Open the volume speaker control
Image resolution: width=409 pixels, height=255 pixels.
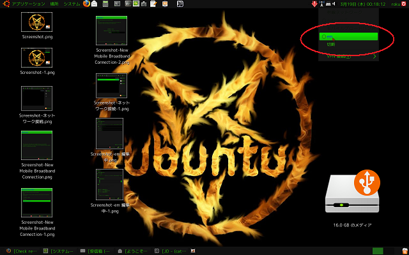(x=334, y=4)
